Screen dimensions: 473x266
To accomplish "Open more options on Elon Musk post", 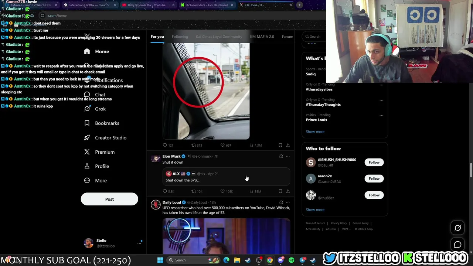I will click(288, 156).
